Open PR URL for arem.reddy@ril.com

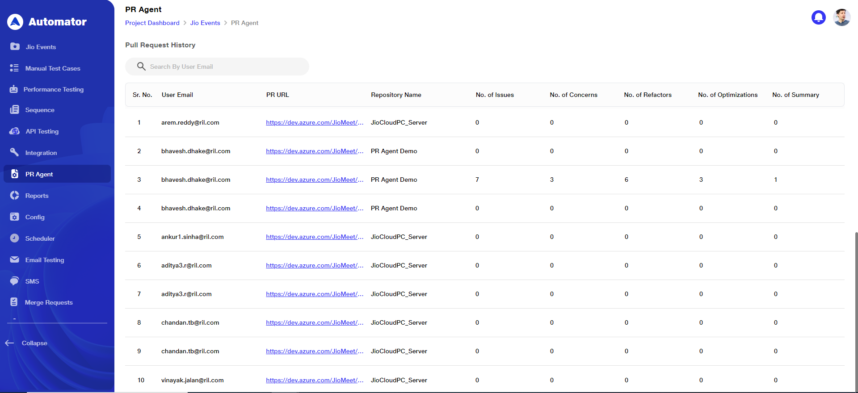[315, 122]
